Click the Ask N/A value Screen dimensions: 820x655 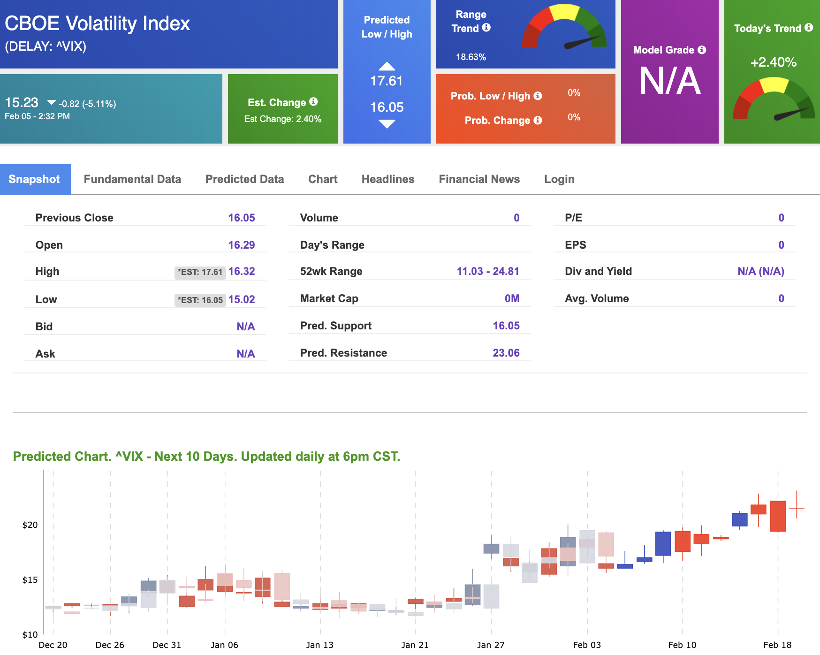(x=246, y=354)
